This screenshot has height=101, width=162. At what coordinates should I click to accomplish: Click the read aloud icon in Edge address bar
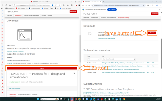coord(56,5)
